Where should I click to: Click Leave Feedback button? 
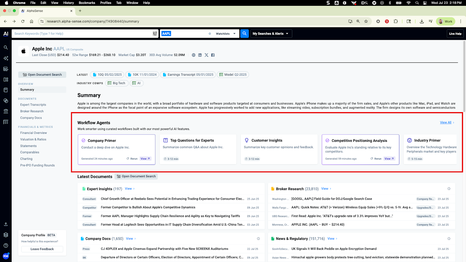pyautogui.click(x=42, y=249)
